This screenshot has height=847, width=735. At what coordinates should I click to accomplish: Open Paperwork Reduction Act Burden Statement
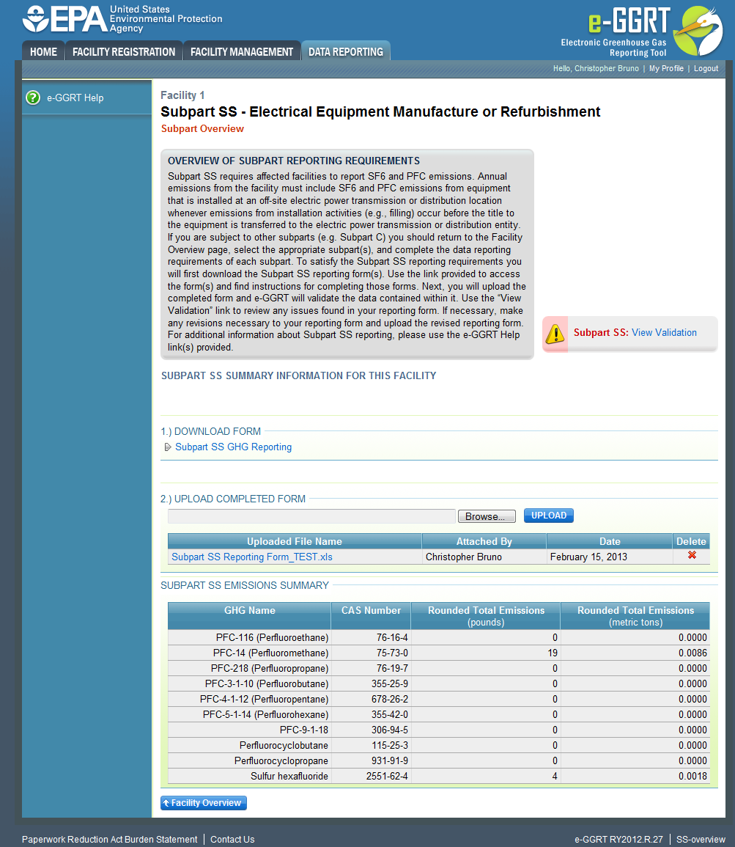point(109,840)
